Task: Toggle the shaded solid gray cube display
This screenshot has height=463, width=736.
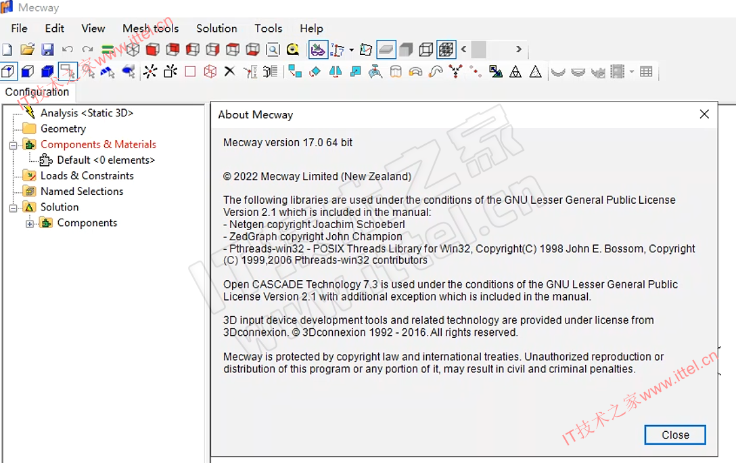Action: click(406, 49)
